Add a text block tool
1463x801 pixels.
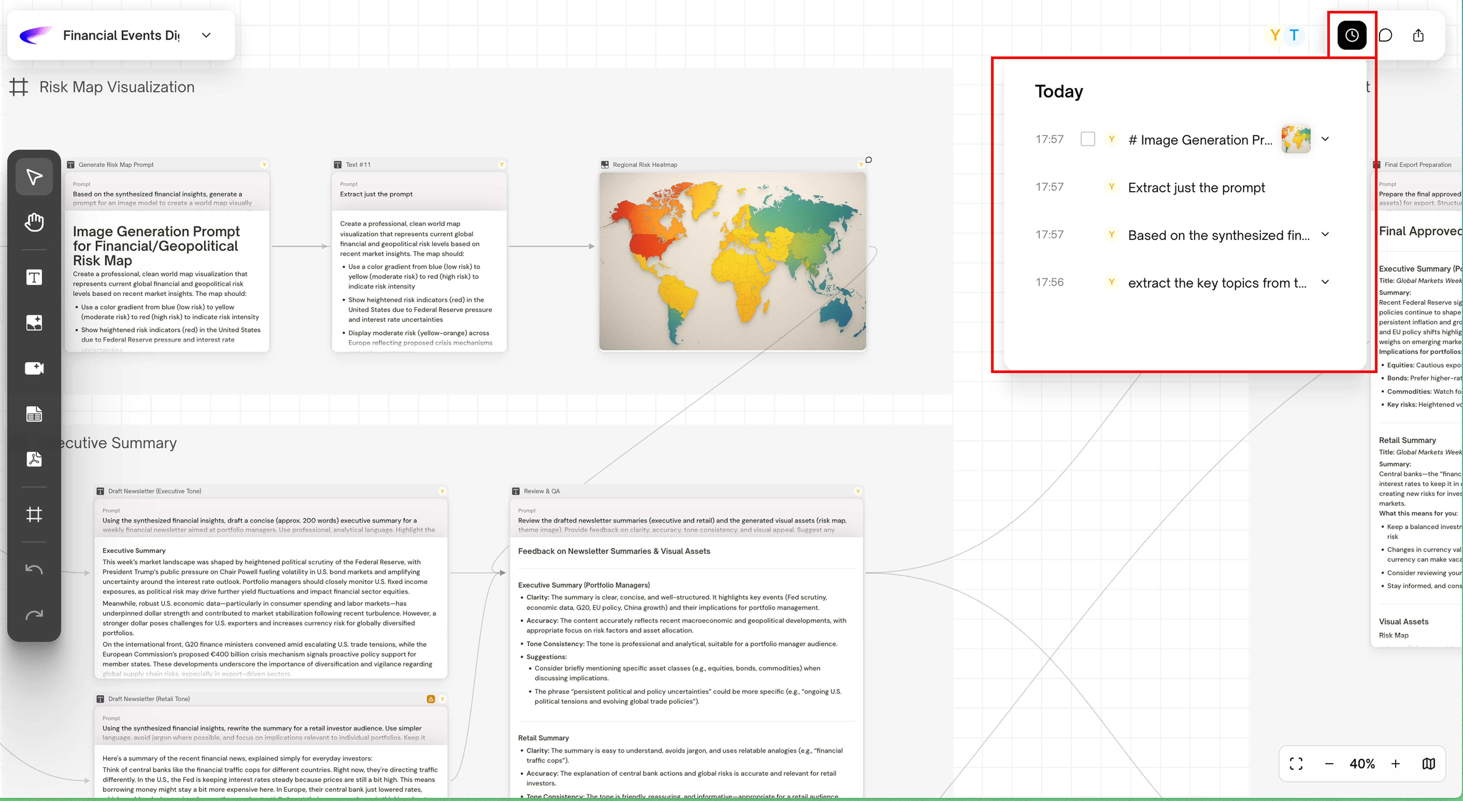(34, 277)
